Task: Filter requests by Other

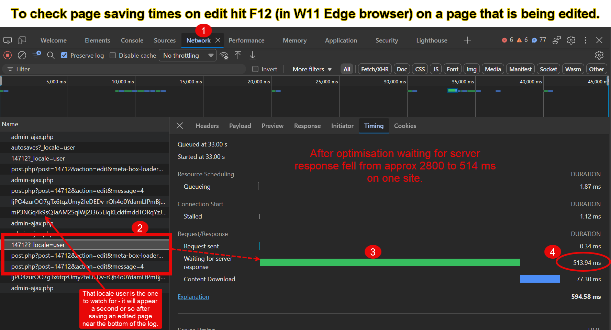Action: (596, 69)
